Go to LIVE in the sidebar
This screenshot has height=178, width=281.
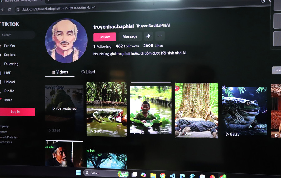[7, 73]
